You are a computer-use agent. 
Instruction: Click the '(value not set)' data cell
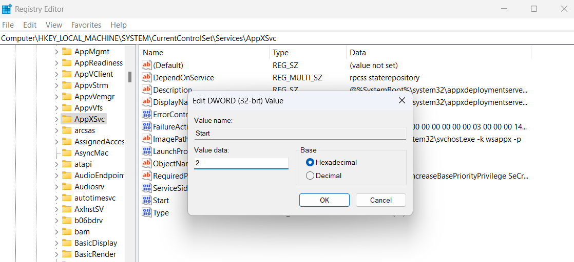(374, 65)
